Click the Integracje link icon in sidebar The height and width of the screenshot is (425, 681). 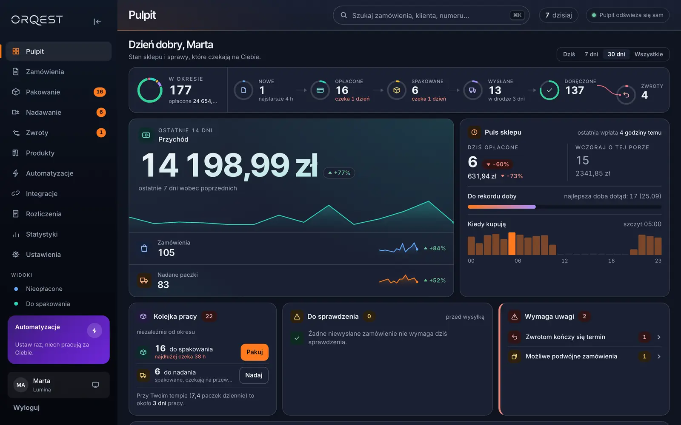point(16,194)
